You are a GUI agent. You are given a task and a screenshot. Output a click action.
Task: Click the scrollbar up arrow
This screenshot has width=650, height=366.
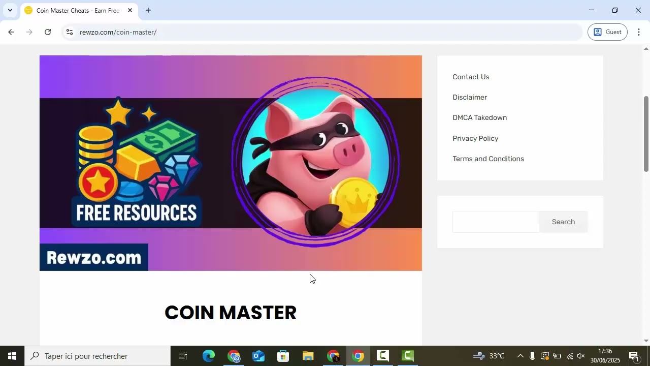coord(646,49)
